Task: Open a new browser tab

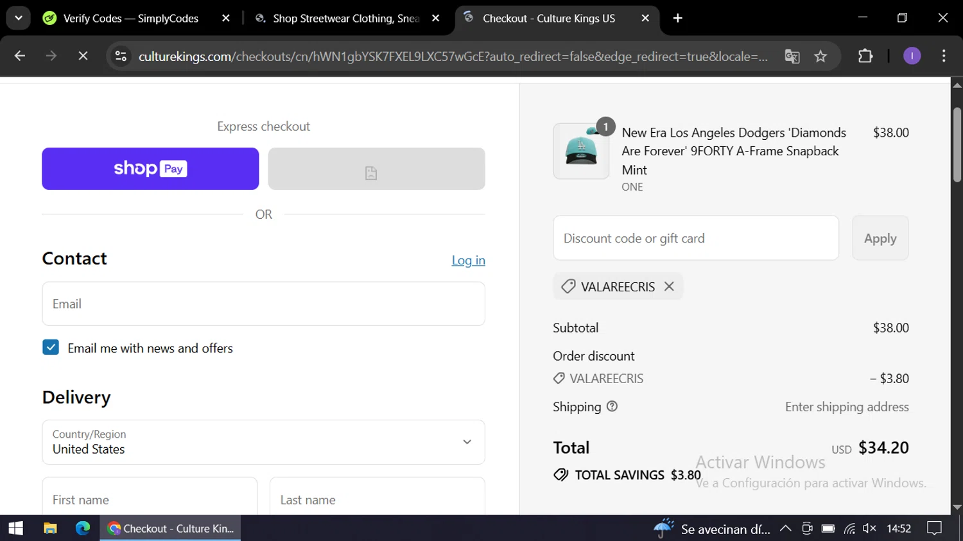Action: point(678,19)
